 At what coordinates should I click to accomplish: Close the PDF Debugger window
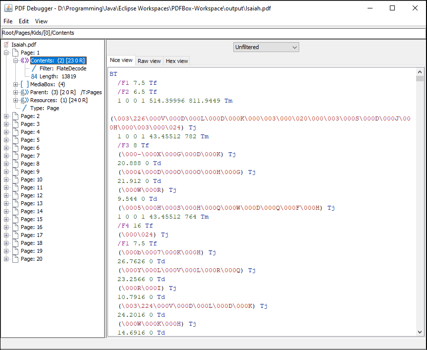pyautogui.click(x=415, y=8)
